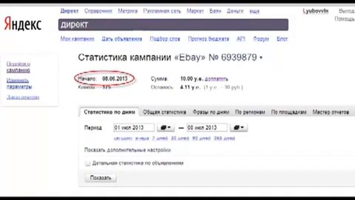Click the start date field 01 июл 2013

tap(134, 128)
